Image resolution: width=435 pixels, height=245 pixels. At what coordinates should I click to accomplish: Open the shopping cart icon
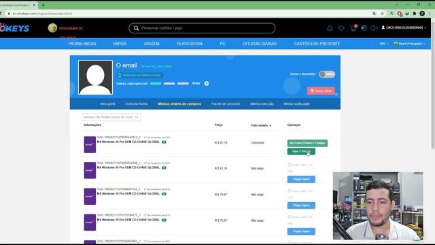click(x=353, y=28)
